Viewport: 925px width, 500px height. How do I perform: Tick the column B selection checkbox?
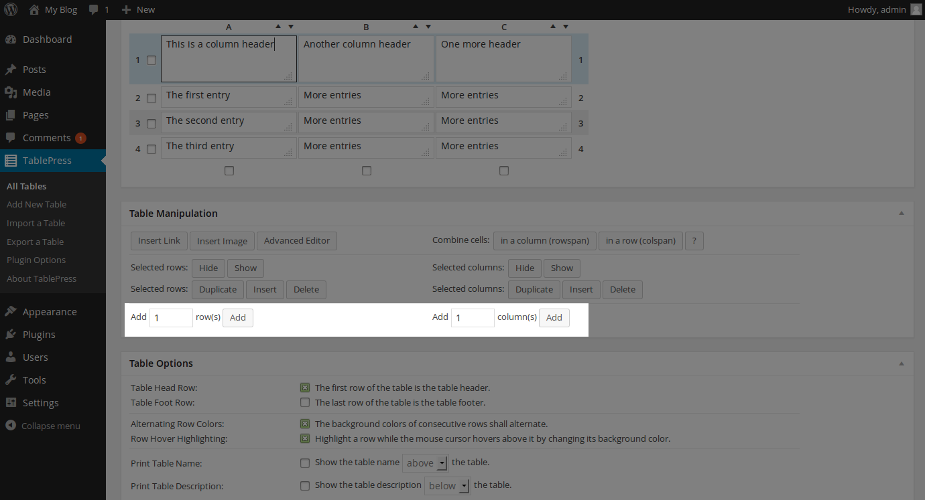click(x=367, y=171)
